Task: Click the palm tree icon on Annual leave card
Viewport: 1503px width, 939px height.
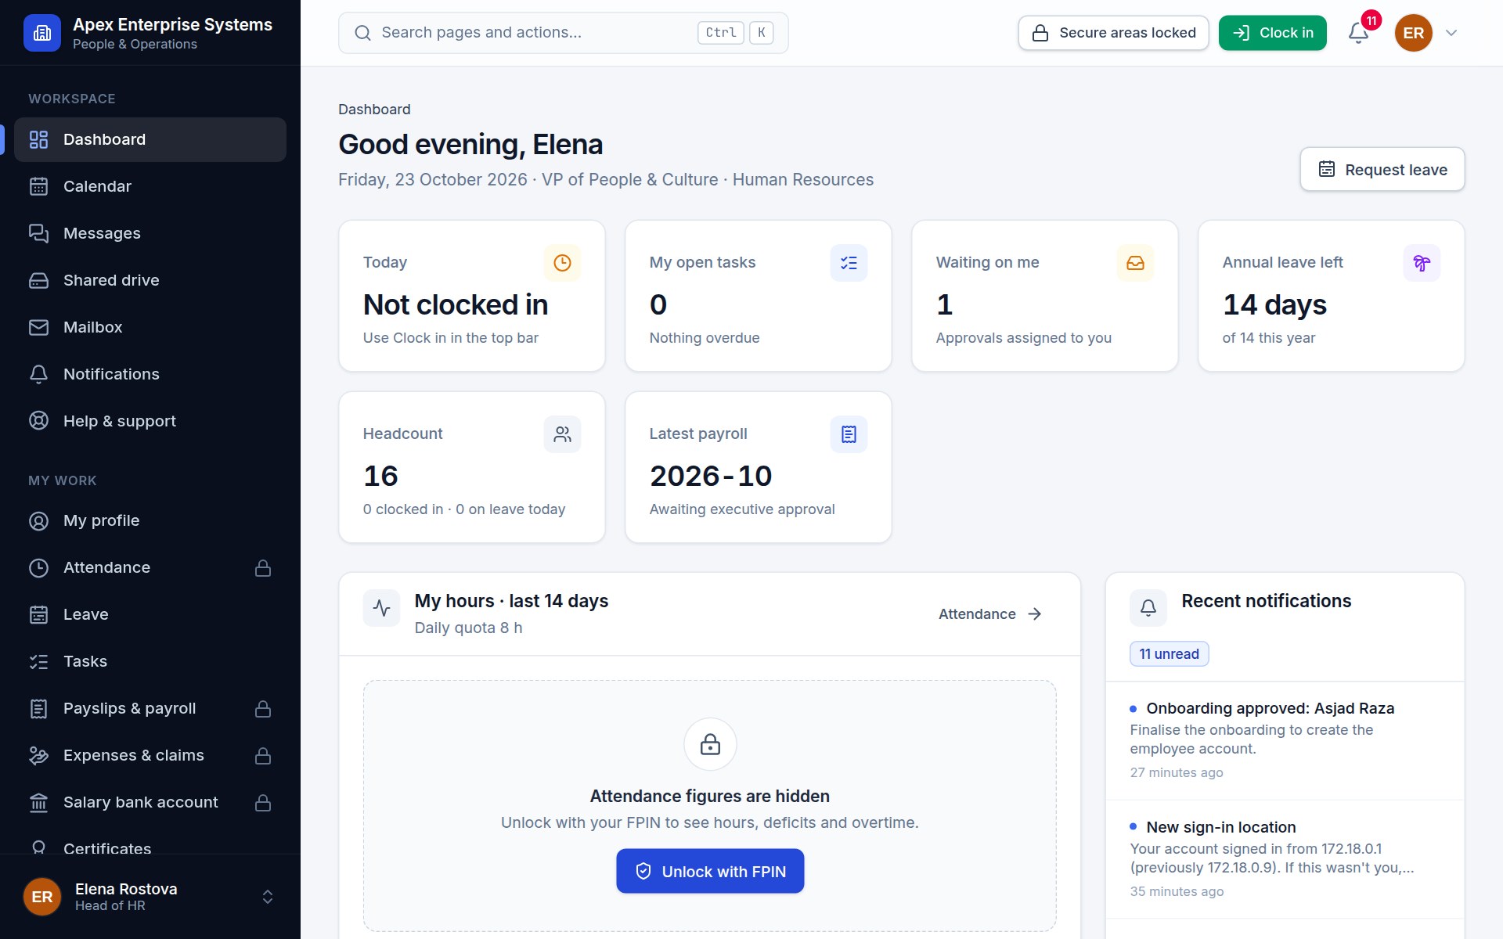Action: [x=1422, y=263]
